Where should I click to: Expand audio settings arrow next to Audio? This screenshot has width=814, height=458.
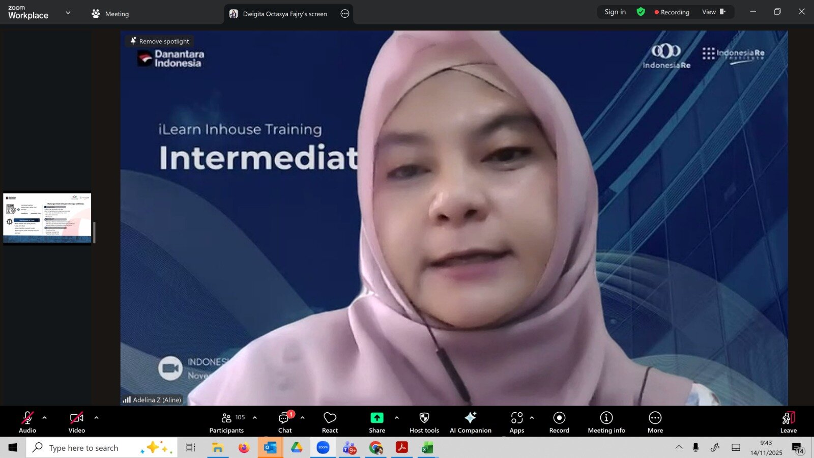tap(45, 418)
